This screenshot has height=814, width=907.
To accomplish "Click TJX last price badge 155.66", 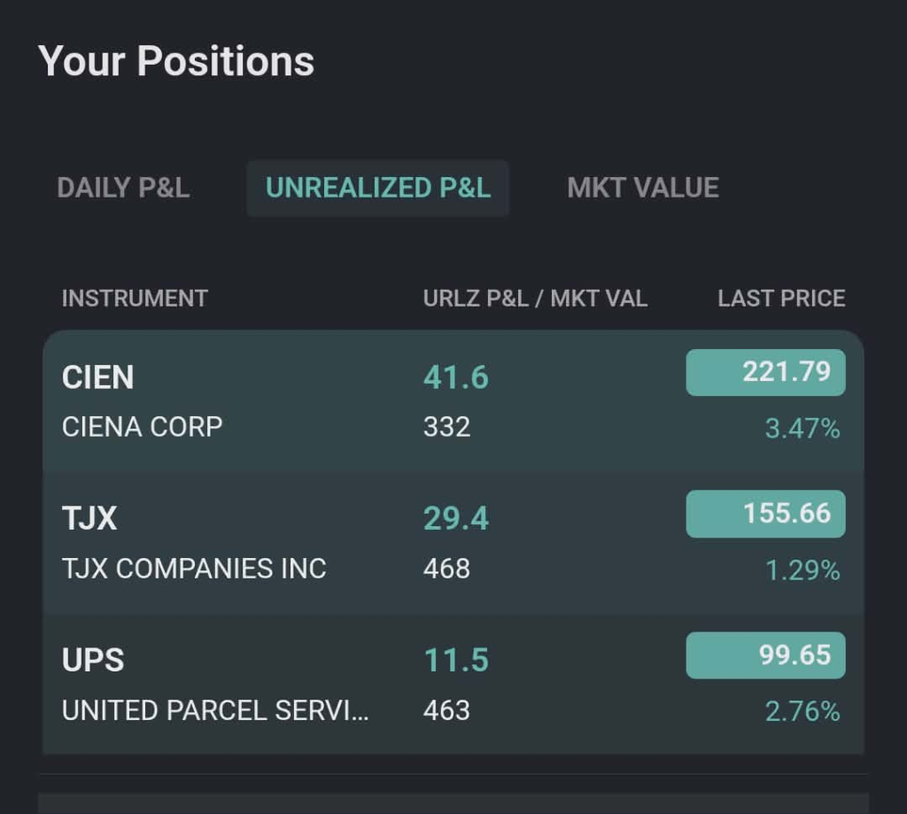I will pyautogui.click(x=765, y=514).
